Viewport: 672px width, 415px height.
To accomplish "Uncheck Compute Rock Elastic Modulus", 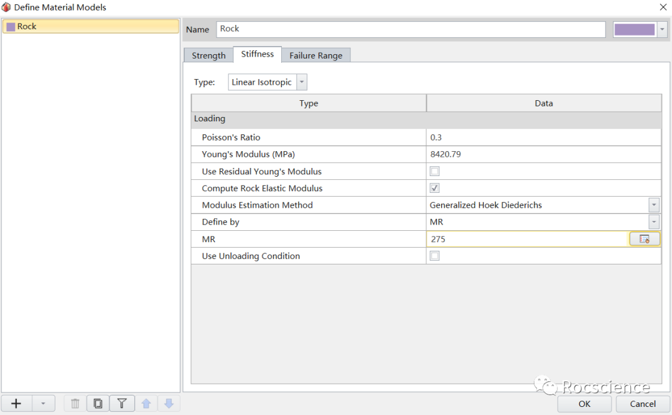I will (435, 188).
